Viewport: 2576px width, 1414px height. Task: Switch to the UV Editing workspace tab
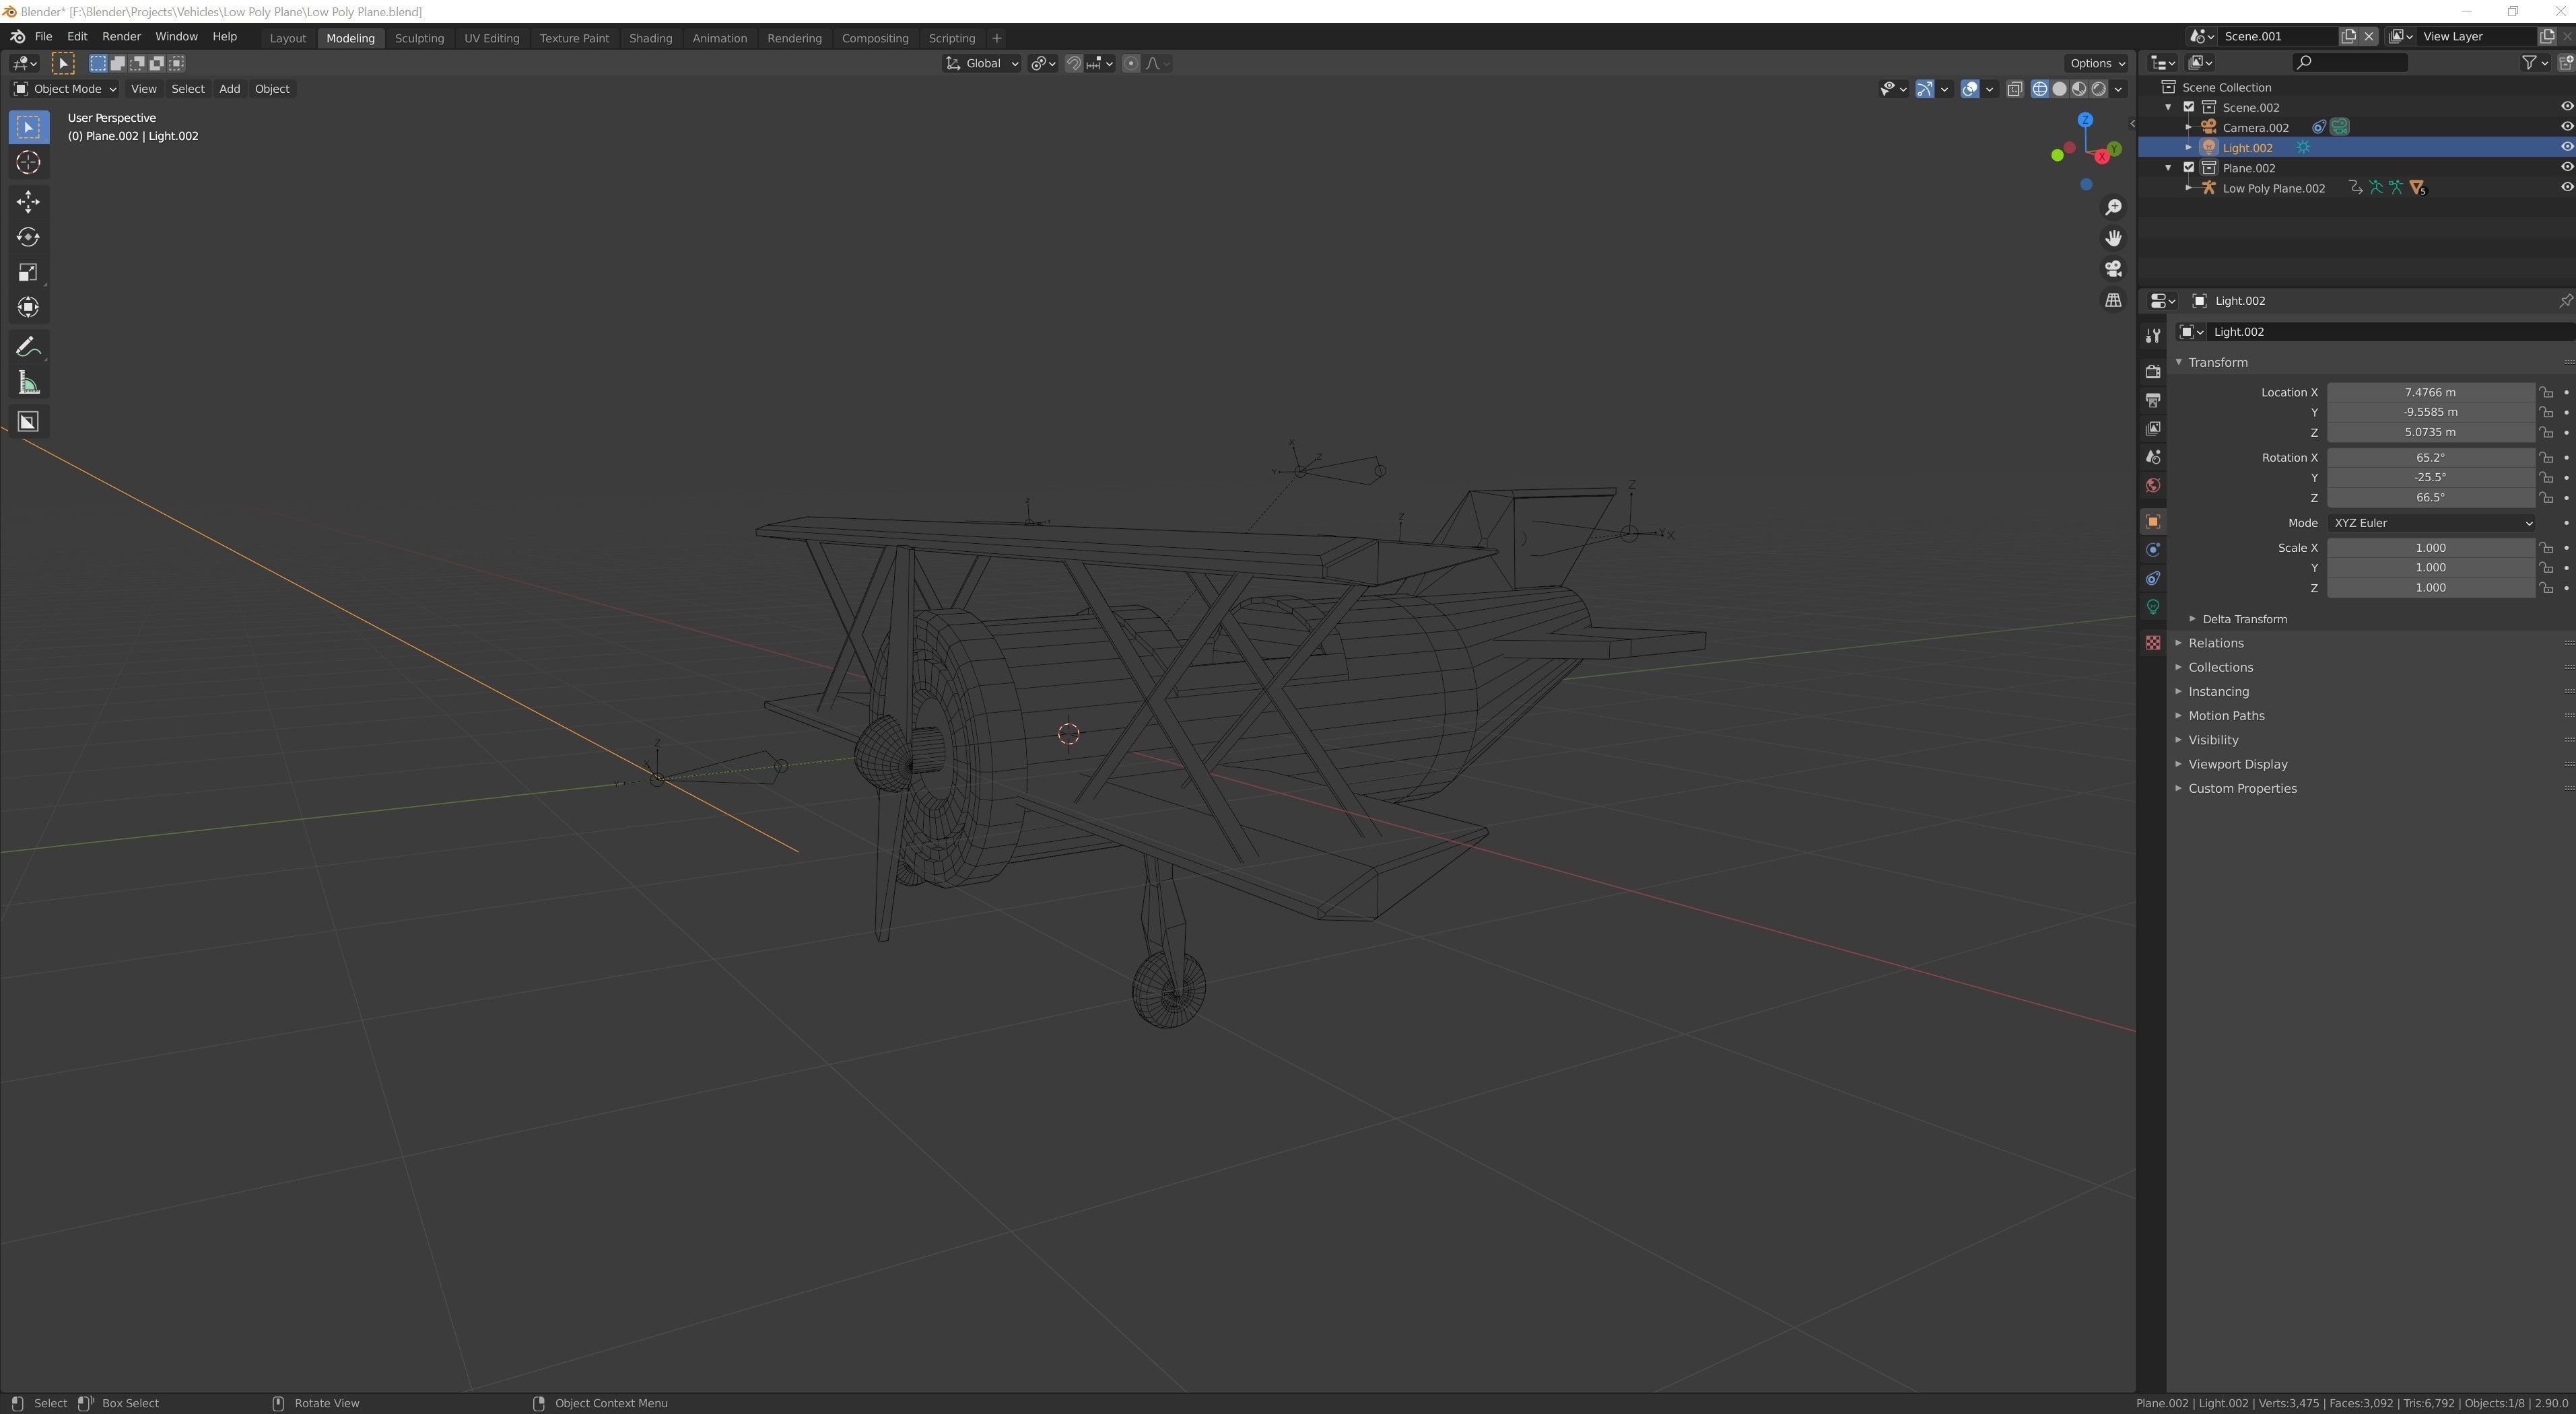491,38
